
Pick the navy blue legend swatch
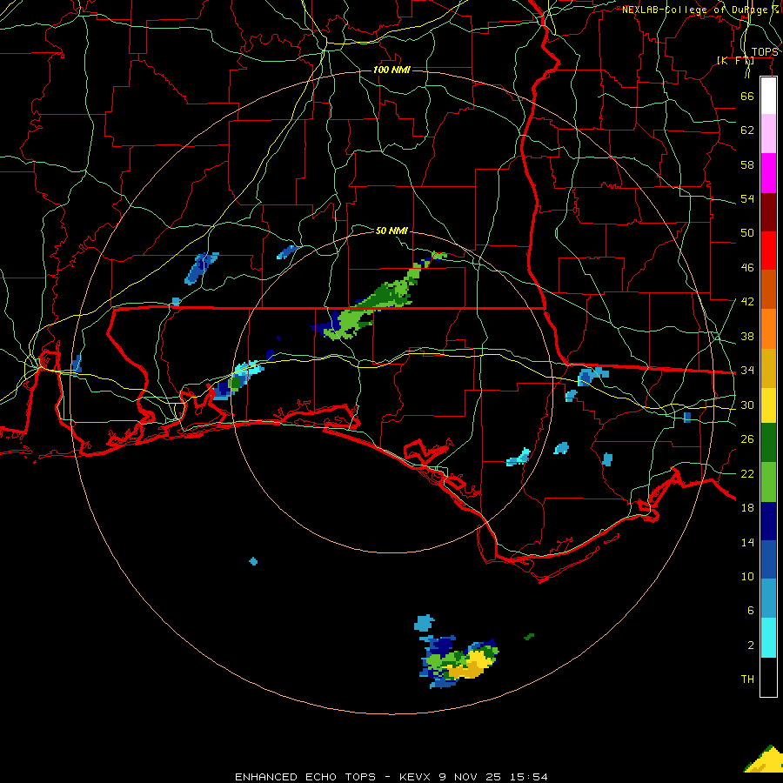(x=768, y=521)
